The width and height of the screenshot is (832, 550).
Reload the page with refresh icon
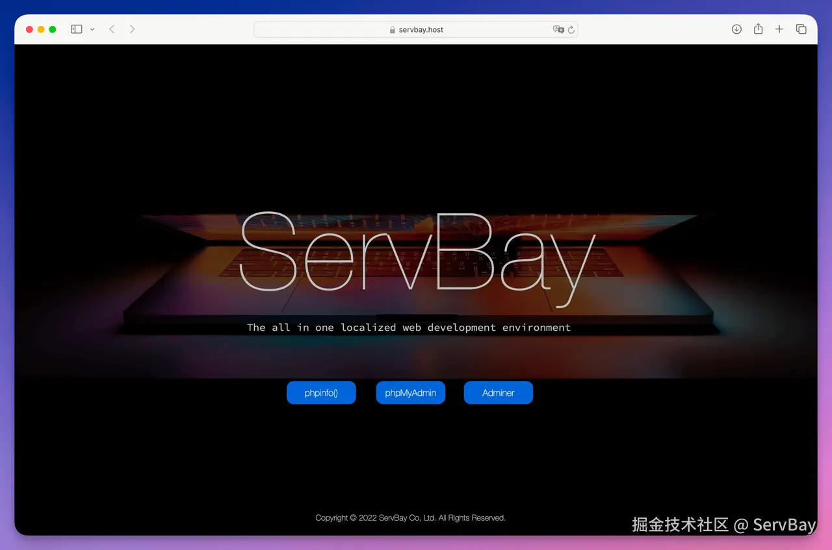[571, 29]
